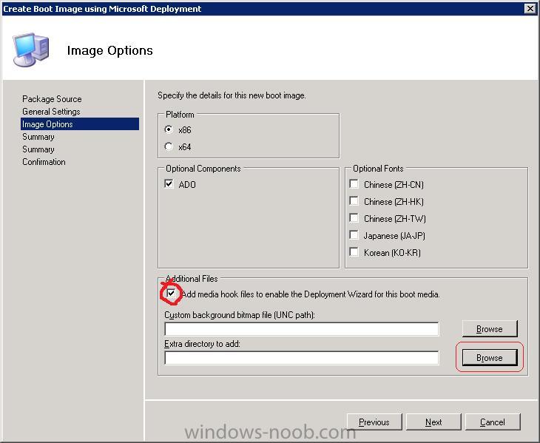
Task: Open the General Settings wizard step
Action: [x=51, y=112]
